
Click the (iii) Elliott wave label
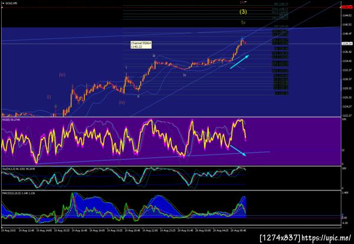coord(62,75)
